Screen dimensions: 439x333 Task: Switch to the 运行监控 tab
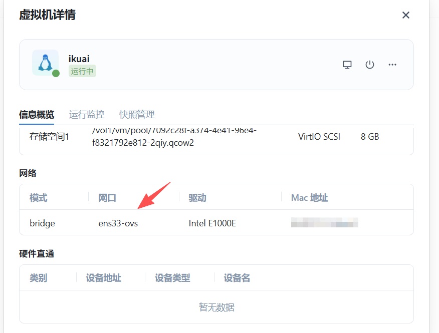click(87, 115)
